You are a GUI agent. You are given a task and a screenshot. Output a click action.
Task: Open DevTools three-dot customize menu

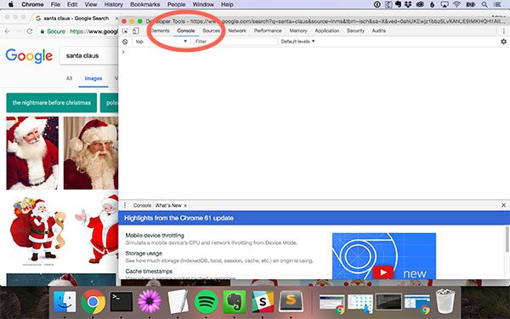click(x=504, y=31)
